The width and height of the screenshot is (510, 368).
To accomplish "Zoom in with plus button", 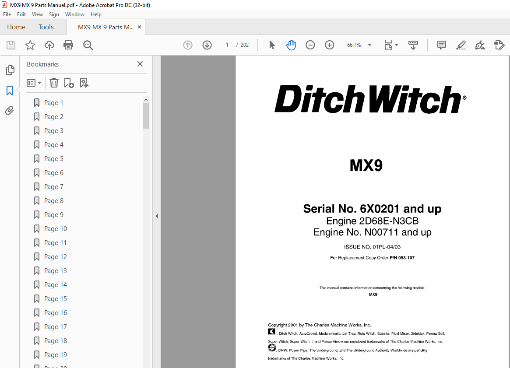I will pyautogui.click(x=330, y=45).
